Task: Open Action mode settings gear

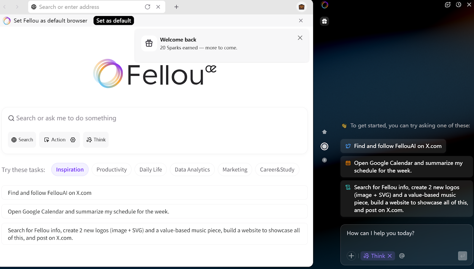Action: coord(73,140)
